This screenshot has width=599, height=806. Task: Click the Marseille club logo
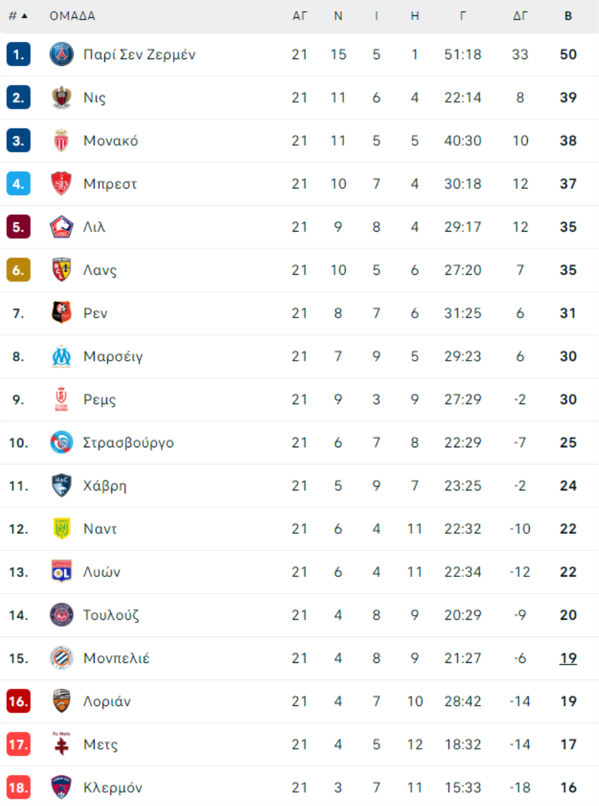[62, 357]
